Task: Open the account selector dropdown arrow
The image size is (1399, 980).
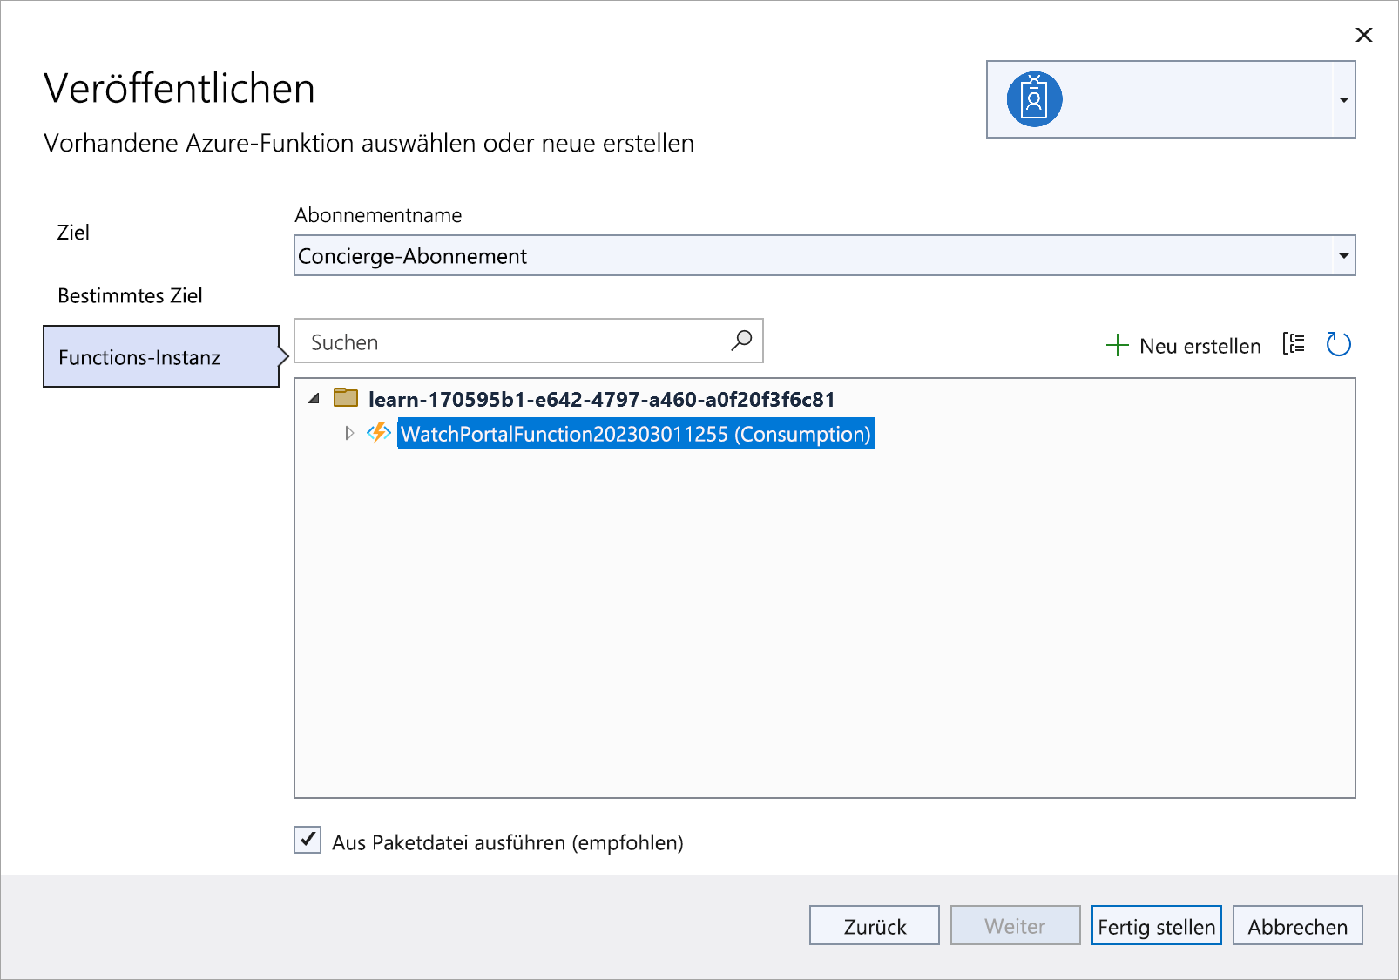Action: coord(1343,99)
